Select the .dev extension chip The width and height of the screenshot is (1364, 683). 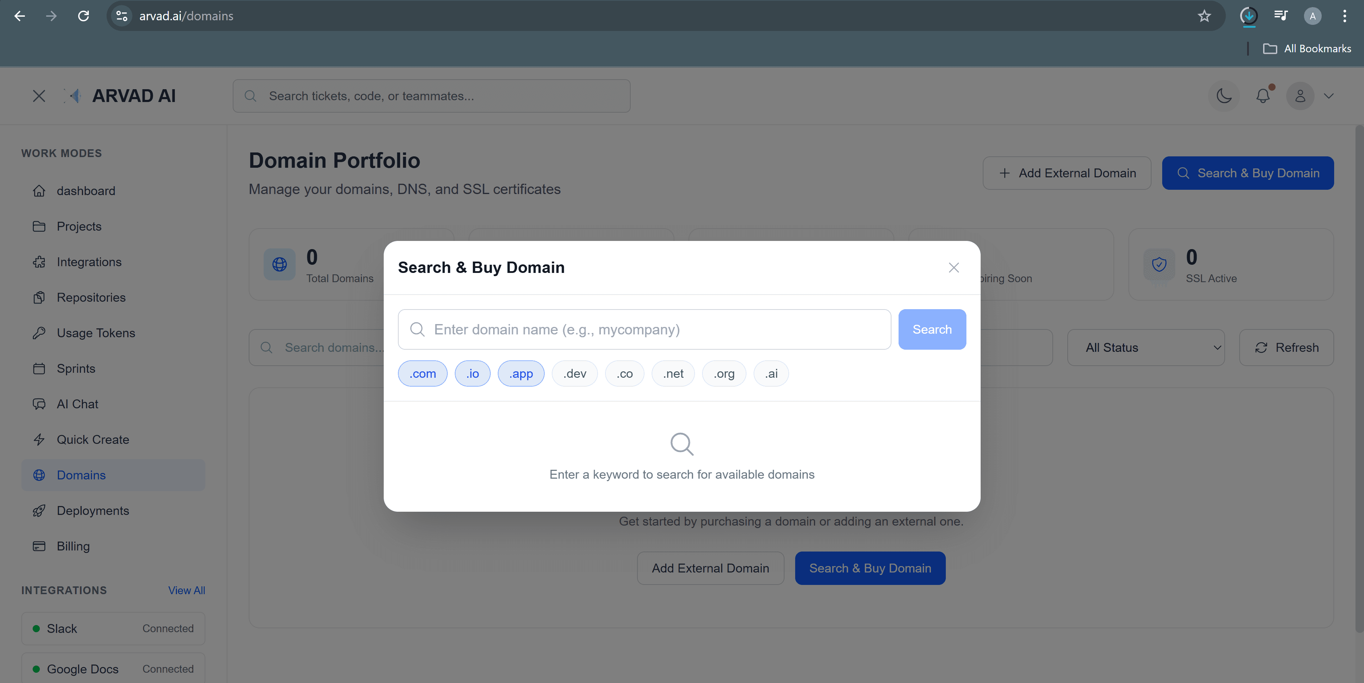tap(574, 373)
